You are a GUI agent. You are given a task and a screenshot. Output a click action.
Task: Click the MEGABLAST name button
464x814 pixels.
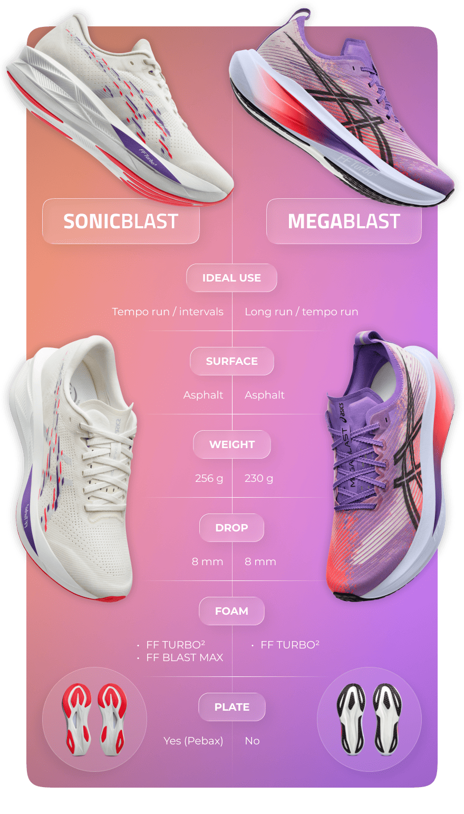point(344,221)
